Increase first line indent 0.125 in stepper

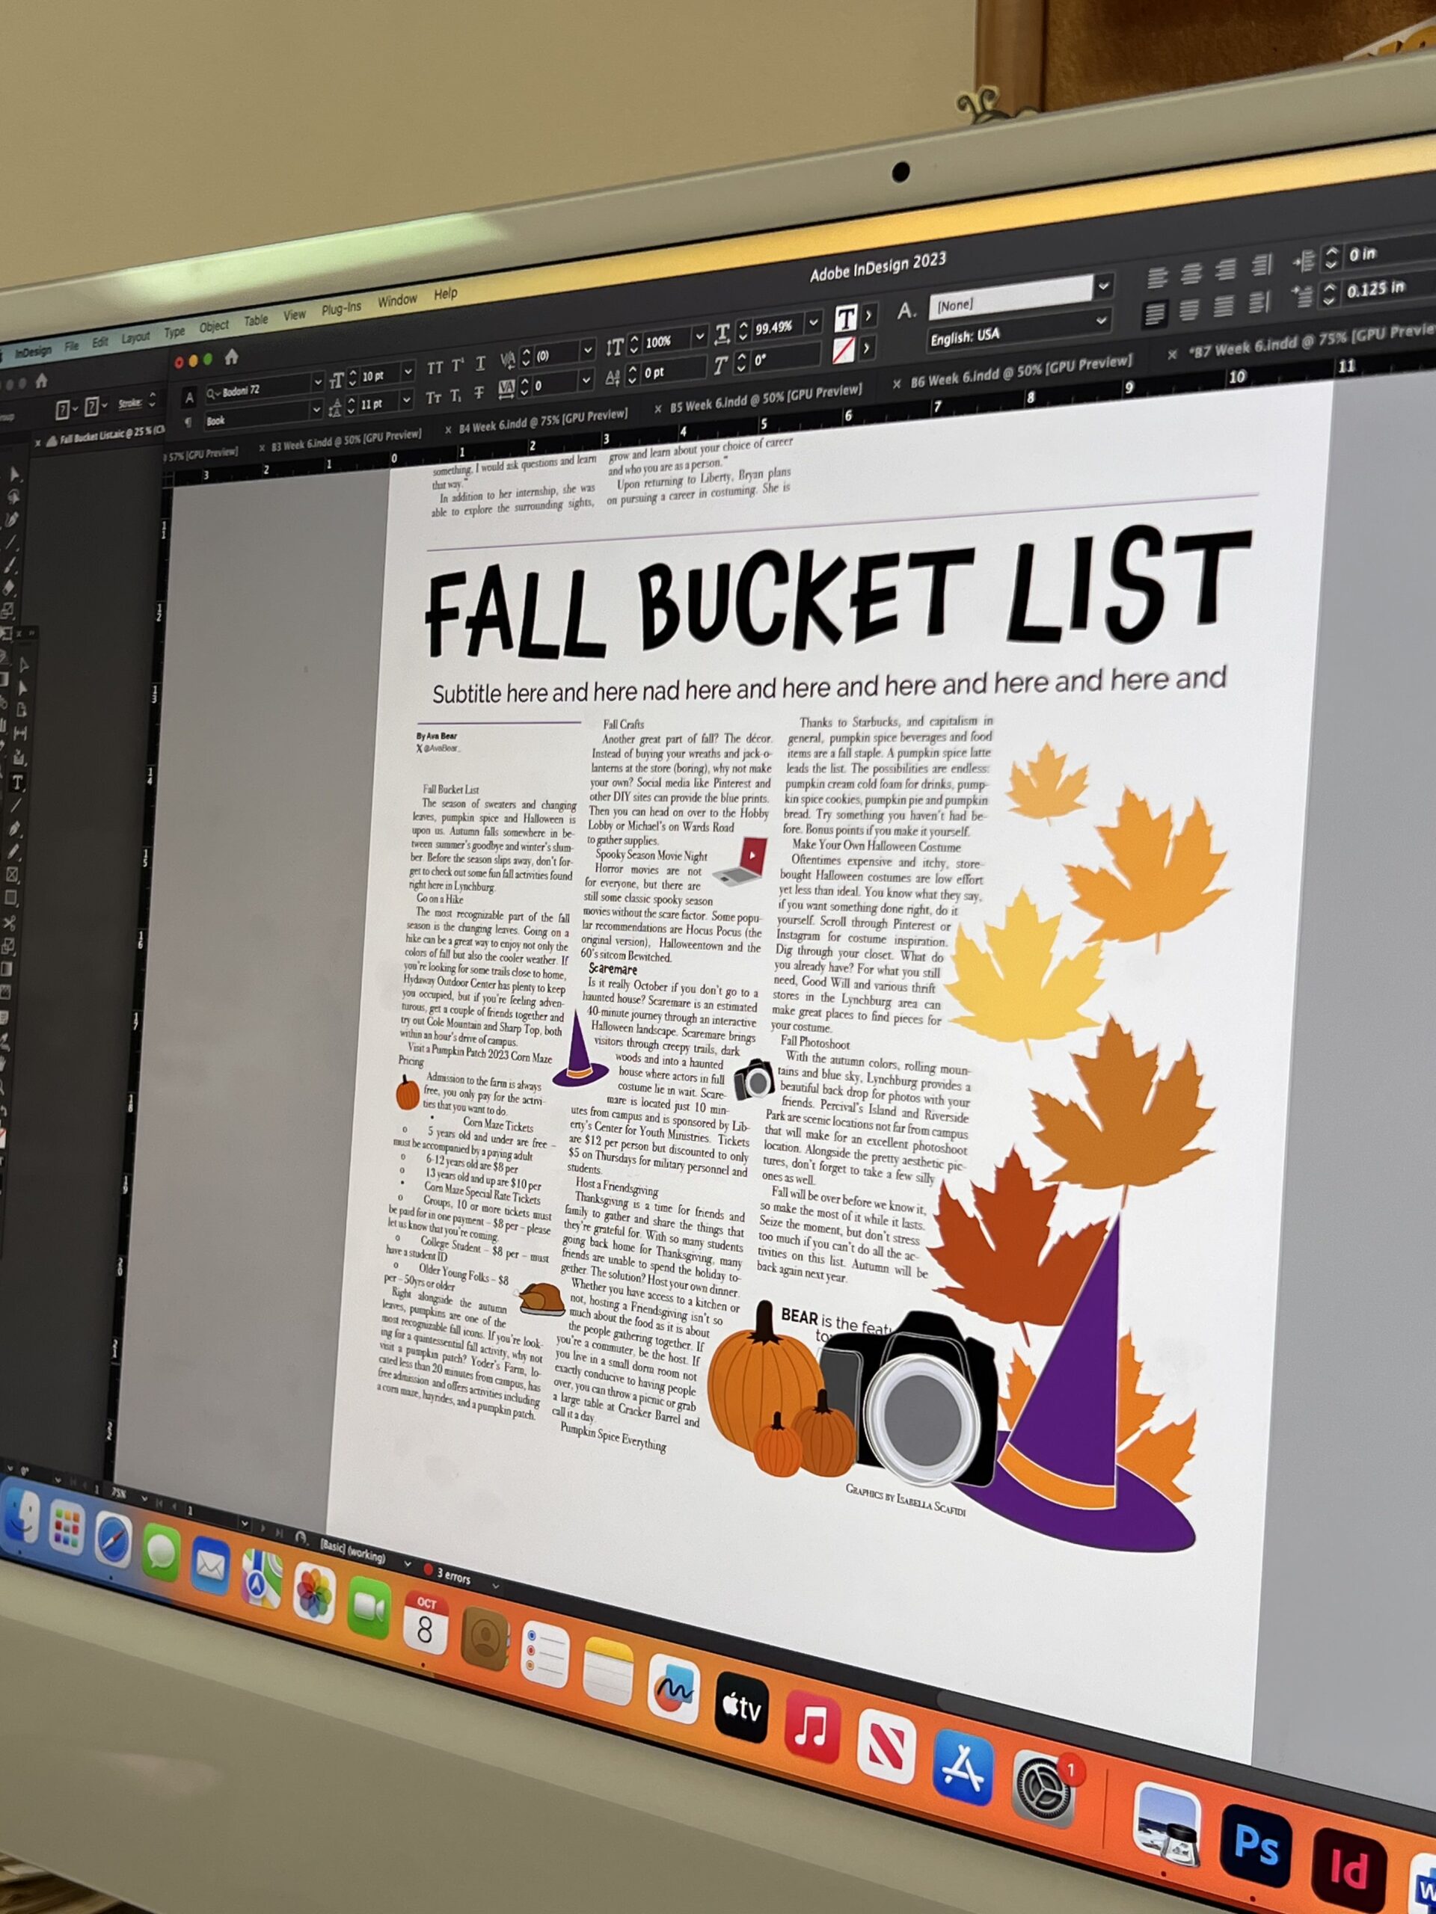pos(1331,286)
